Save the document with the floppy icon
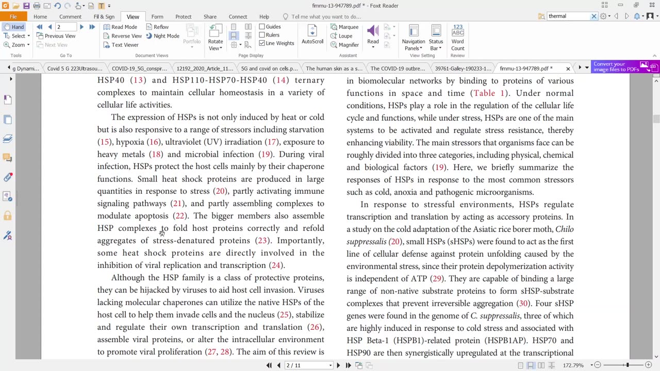 click(26, 6)
